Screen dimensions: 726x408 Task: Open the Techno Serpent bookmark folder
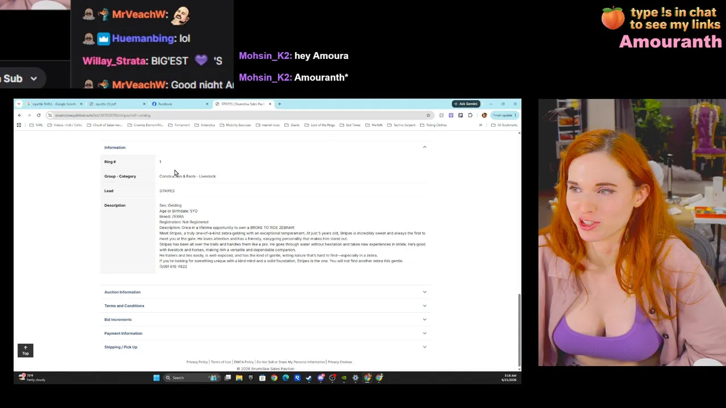(x=400, y=125)
